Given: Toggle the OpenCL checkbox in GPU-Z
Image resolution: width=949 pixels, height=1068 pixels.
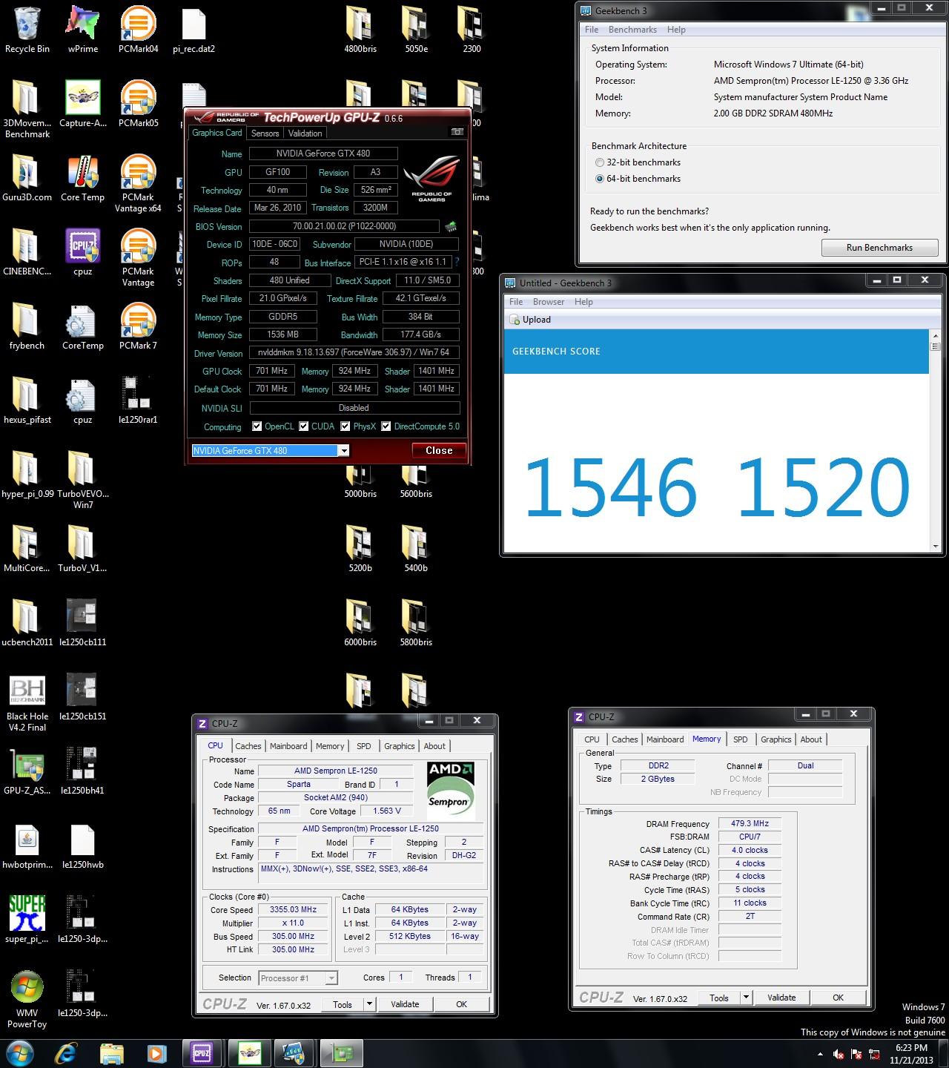Looking at the screenshot, I should tap(257, 426).
